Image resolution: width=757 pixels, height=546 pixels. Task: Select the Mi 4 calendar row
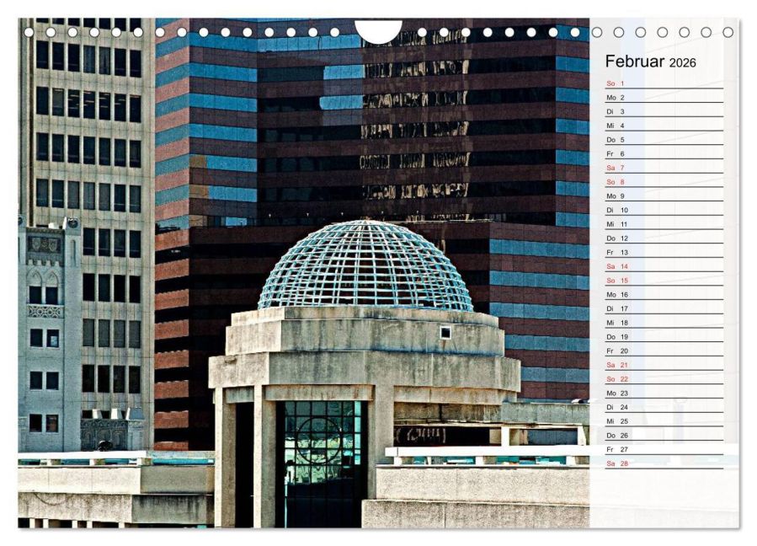coord(664,126)
